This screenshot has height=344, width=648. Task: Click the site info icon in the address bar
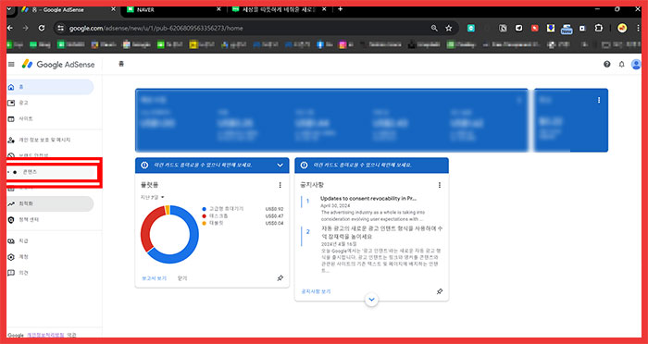(61, 28)
